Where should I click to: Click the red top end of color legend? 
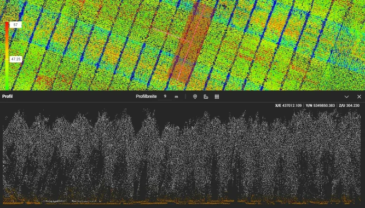[x=7, y=25]
